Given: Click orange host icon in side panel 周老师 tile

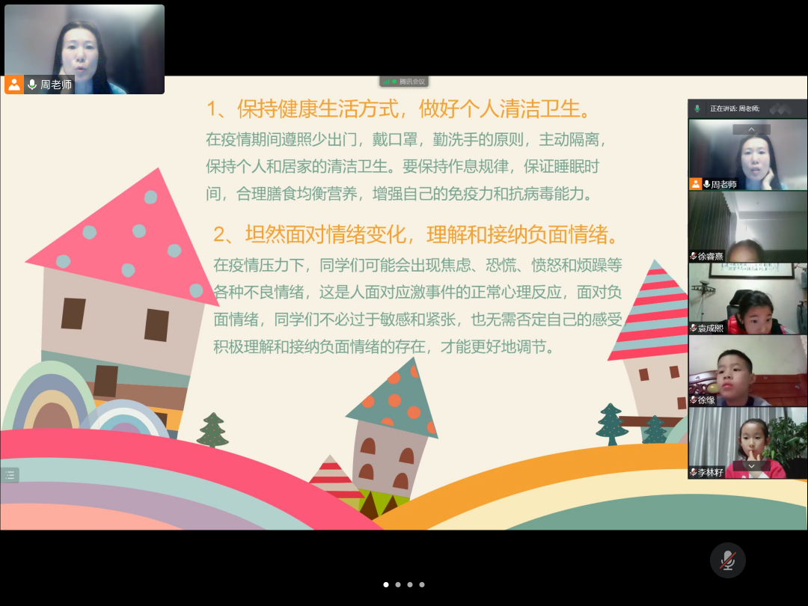Looking at the screenshot, I should (696, 184).
